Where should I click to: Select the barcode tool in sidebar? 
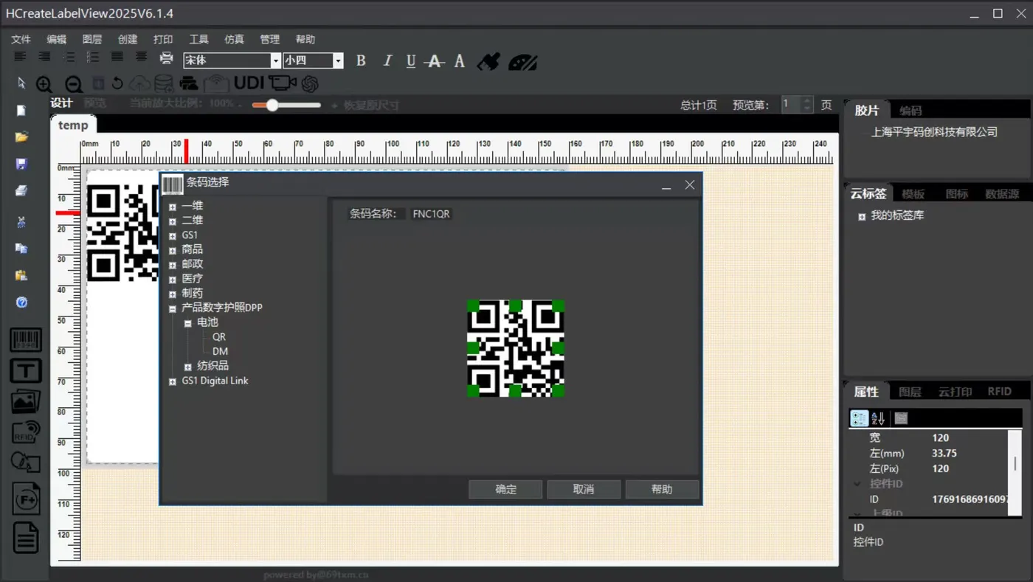[26, 340]
